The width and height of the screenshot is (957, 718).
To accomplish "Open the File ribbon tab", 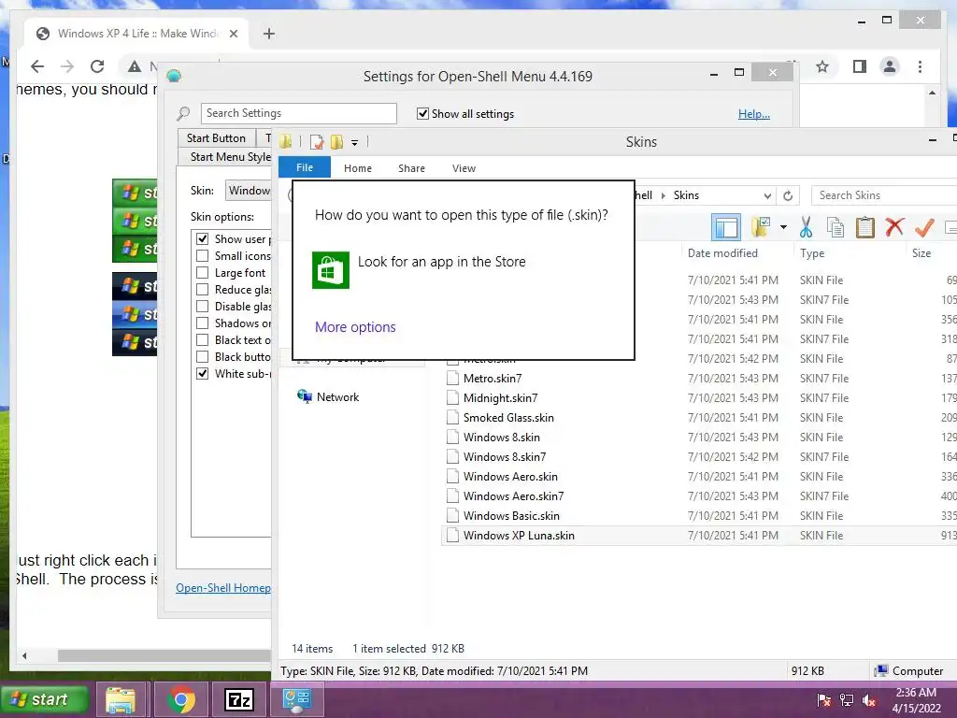I will coord(305,167).
